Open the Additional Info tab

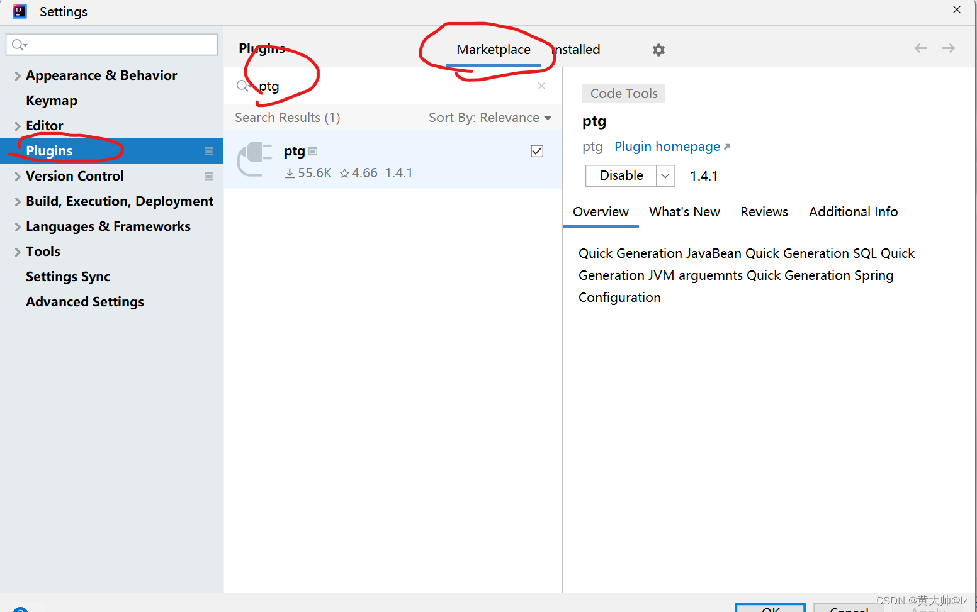point(853,212)
